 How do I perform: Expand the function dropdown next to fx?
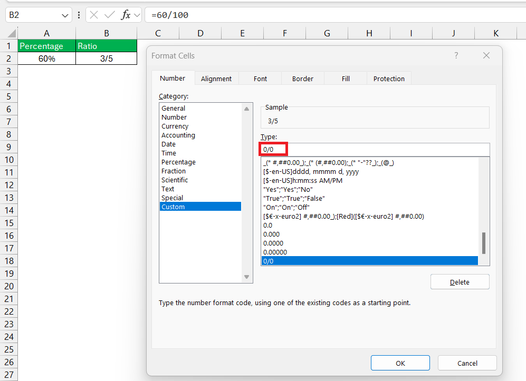(x=137, y=15)
